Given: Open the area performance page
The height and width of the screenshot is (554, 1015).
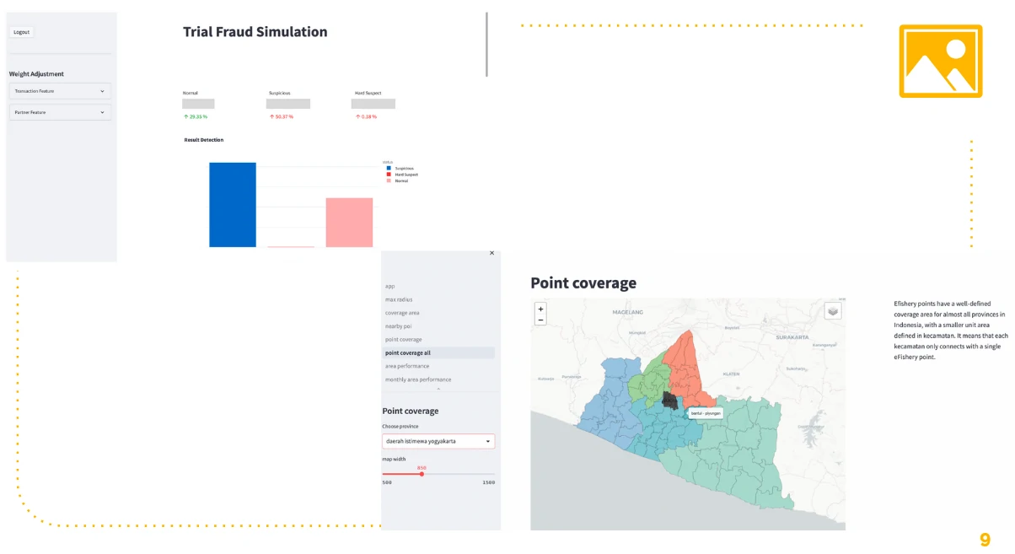Looking at the screenshot, I should pos(406,366).
